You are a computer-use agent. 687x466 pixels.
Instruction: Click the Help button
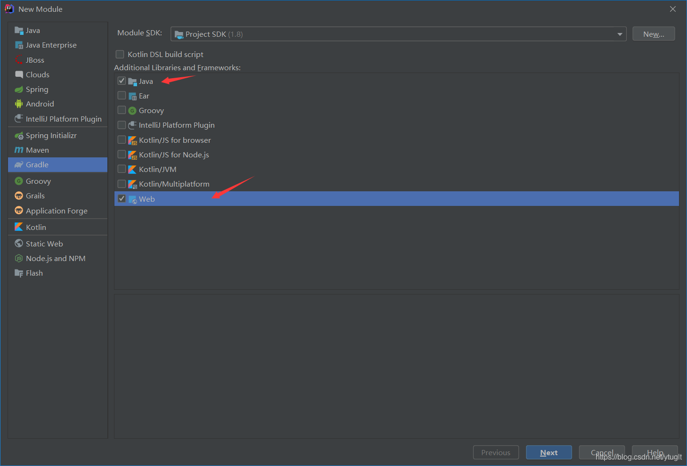click(x=655, y=452)
